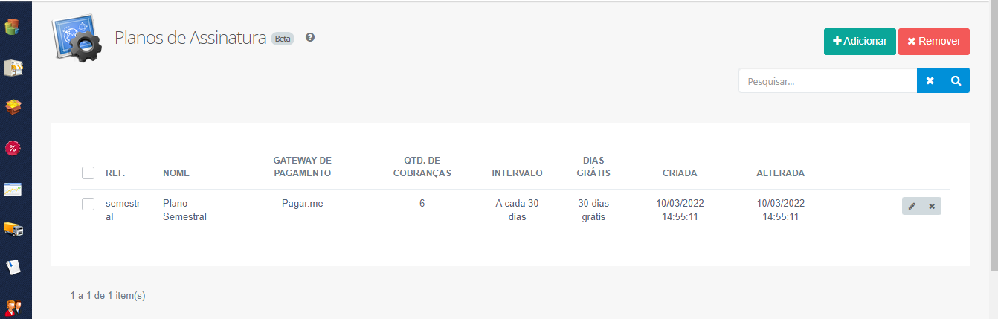Image resolution: width=998 pixels, height=319 pixels.
Task: Click the storefront sidebar icon
Action: point(13,68)
